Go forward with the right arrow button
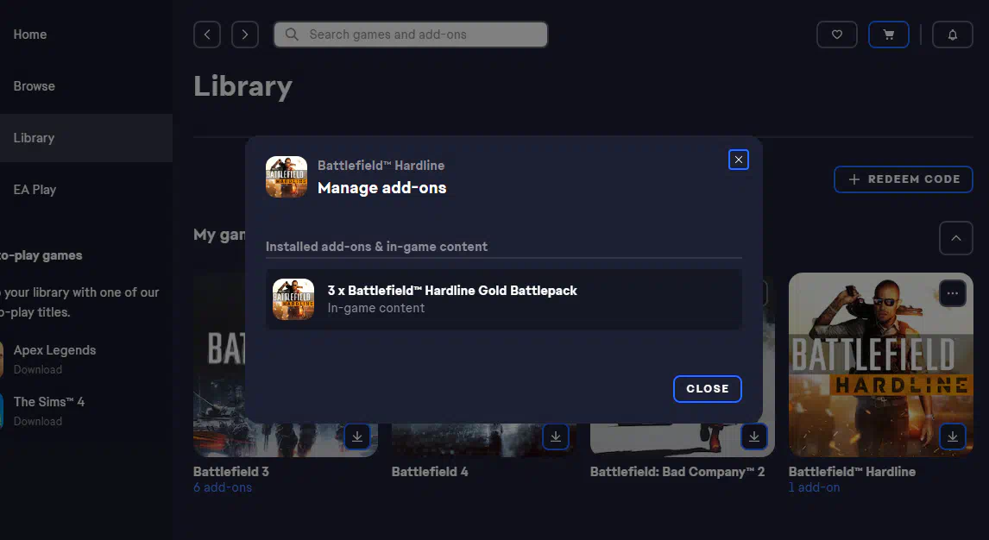 245,35
